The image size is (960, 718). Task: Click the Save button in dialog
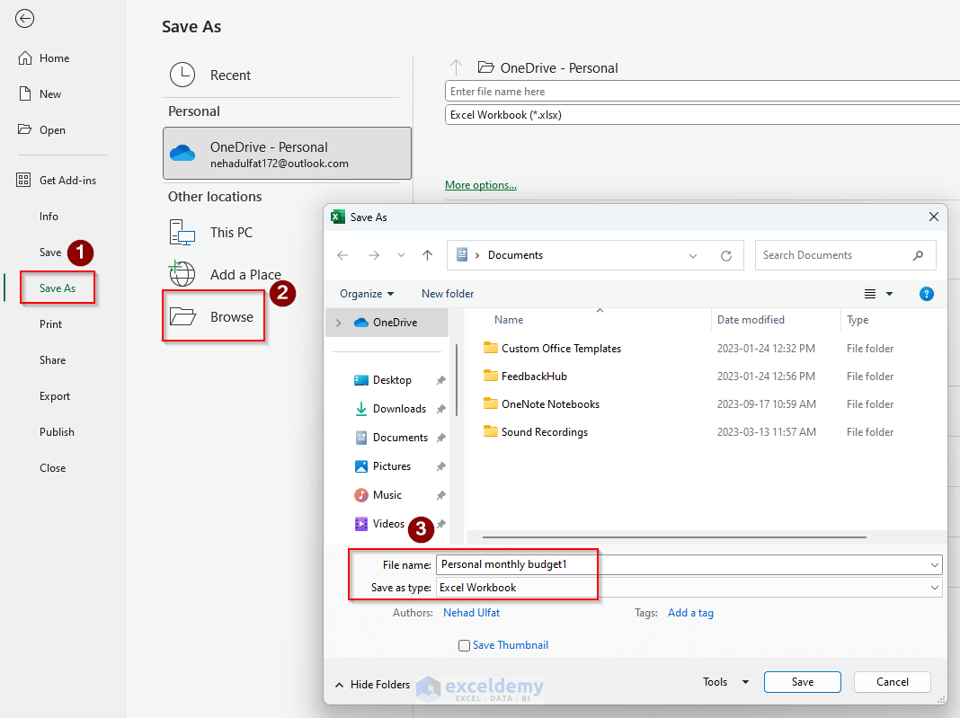click(802, 682)
